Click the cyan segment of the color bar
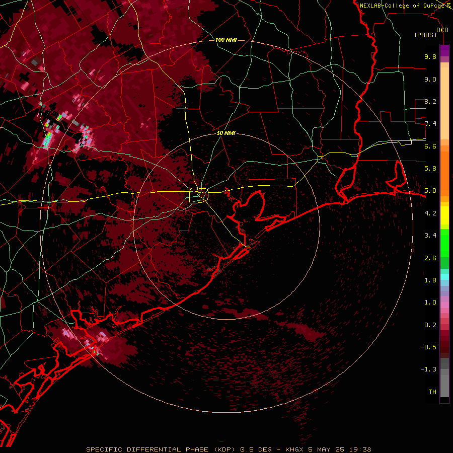 coord(444,277)
